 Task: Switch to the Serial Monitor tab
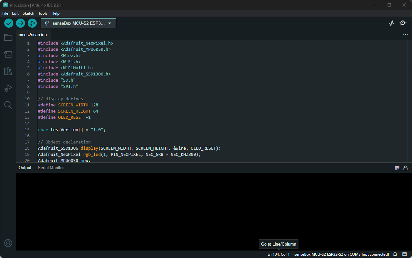51,168
